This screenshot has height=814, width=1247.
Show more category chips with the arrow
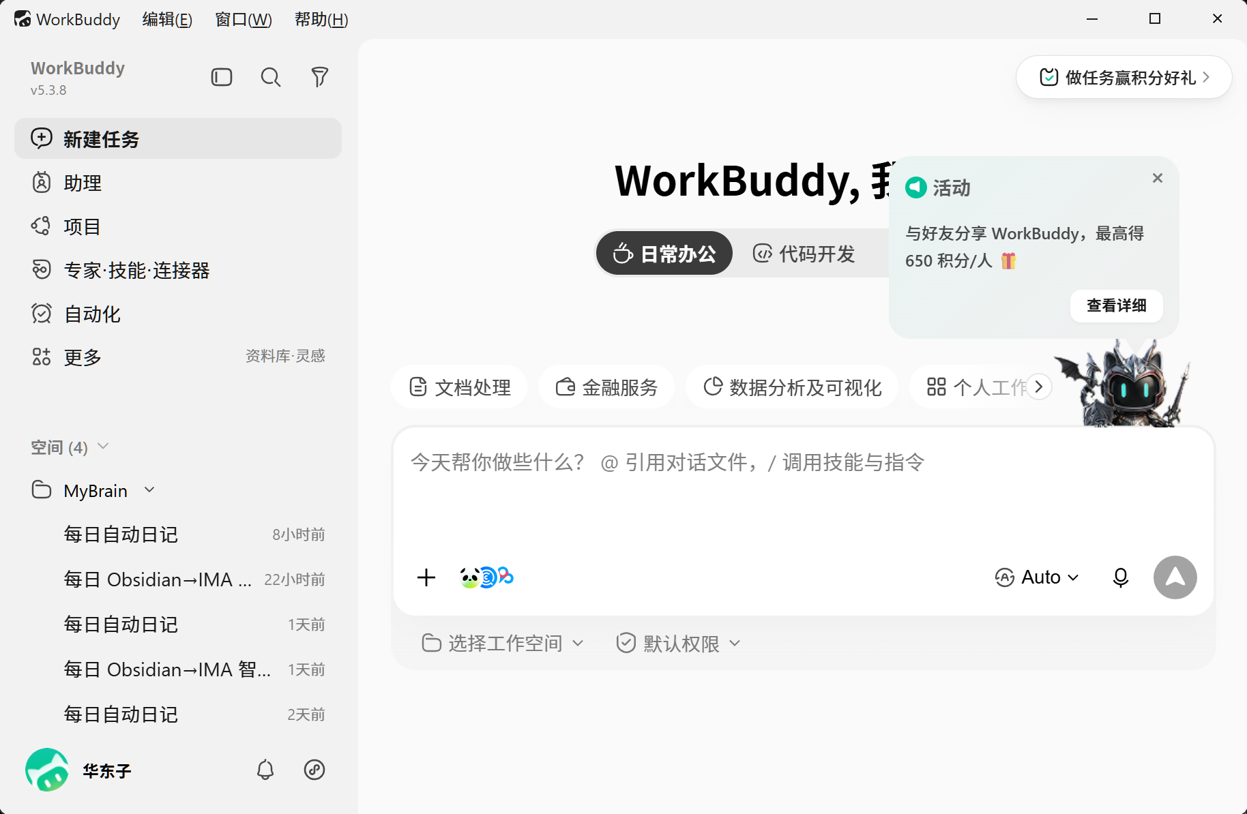click(1039, 387)
